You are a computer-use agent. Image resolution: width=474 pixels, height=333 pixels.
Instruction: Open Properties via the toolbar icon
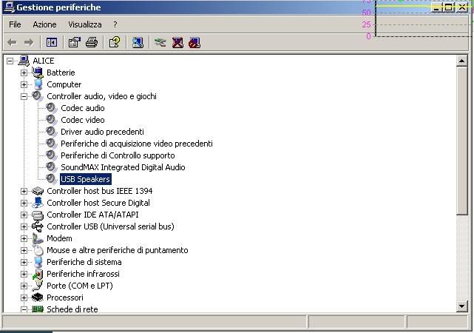[75, 42]
